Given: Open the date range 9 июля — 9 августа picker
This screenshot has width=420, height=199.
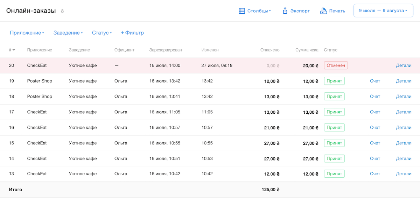Looking at the screenshot, I should (383, 10).
